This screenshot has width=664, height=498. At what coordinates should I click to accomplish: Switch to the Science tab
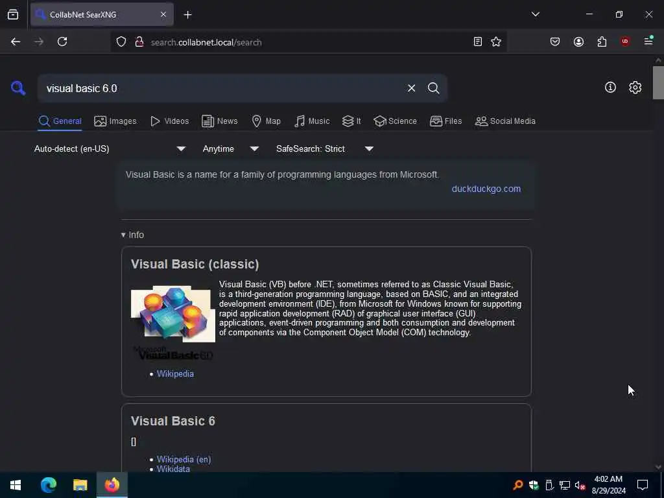395,121
